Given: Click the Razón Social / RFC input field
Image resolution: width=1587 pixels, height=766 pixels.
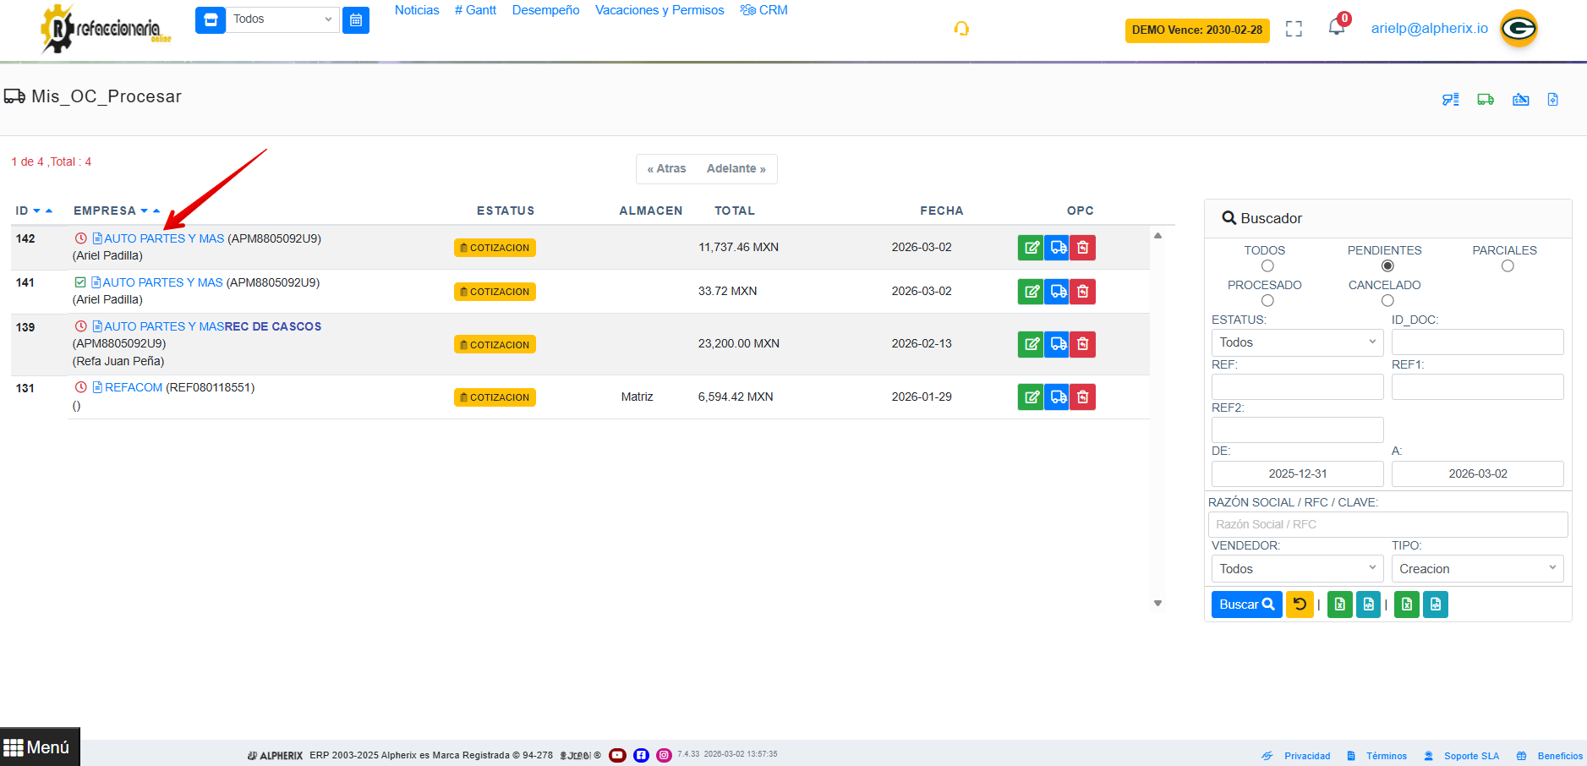Looking at the screenshot, I should click(1387, 524).
